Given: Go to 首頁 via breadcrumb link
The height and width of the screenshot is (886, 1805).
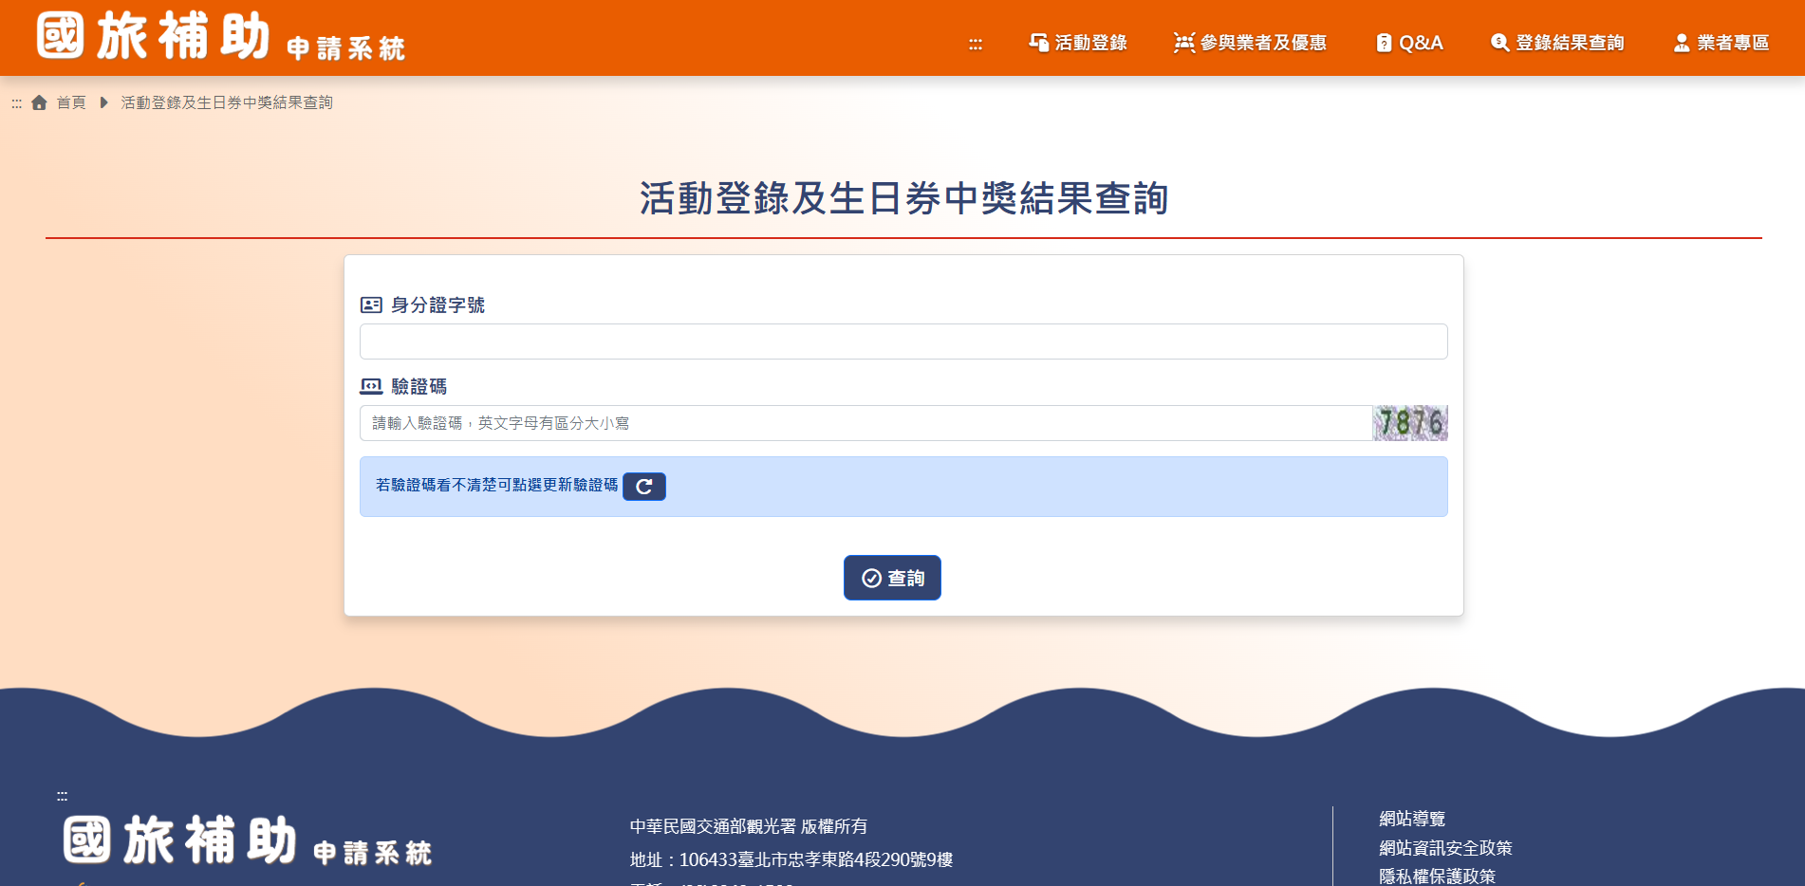Looking at the screenshot, I should (x=71, y=102).
